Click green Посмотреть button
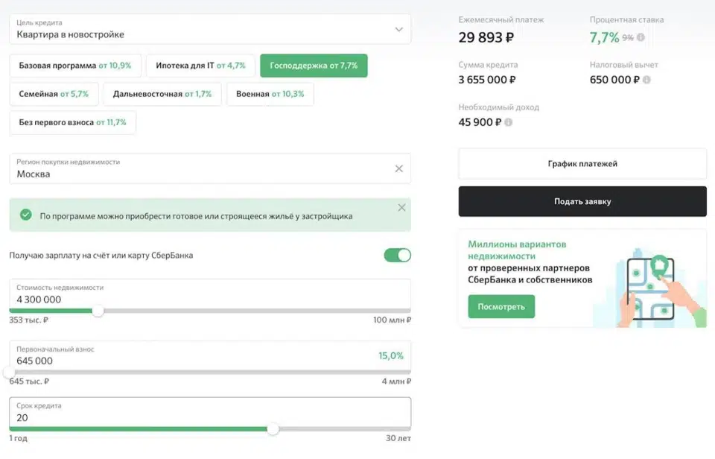The height and width of the screenshot is (459, 715). pyautogui.click(x=501, y=306)
